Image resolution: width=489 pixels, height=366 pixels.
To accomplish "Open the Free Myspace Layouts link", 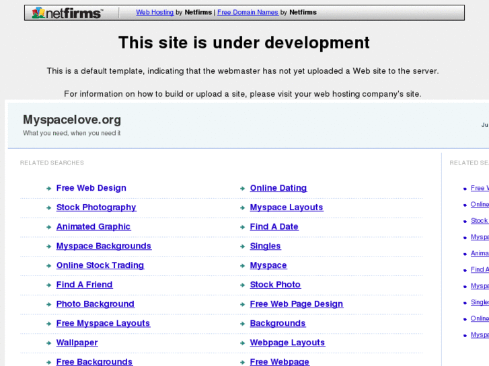I will [103, 323].
